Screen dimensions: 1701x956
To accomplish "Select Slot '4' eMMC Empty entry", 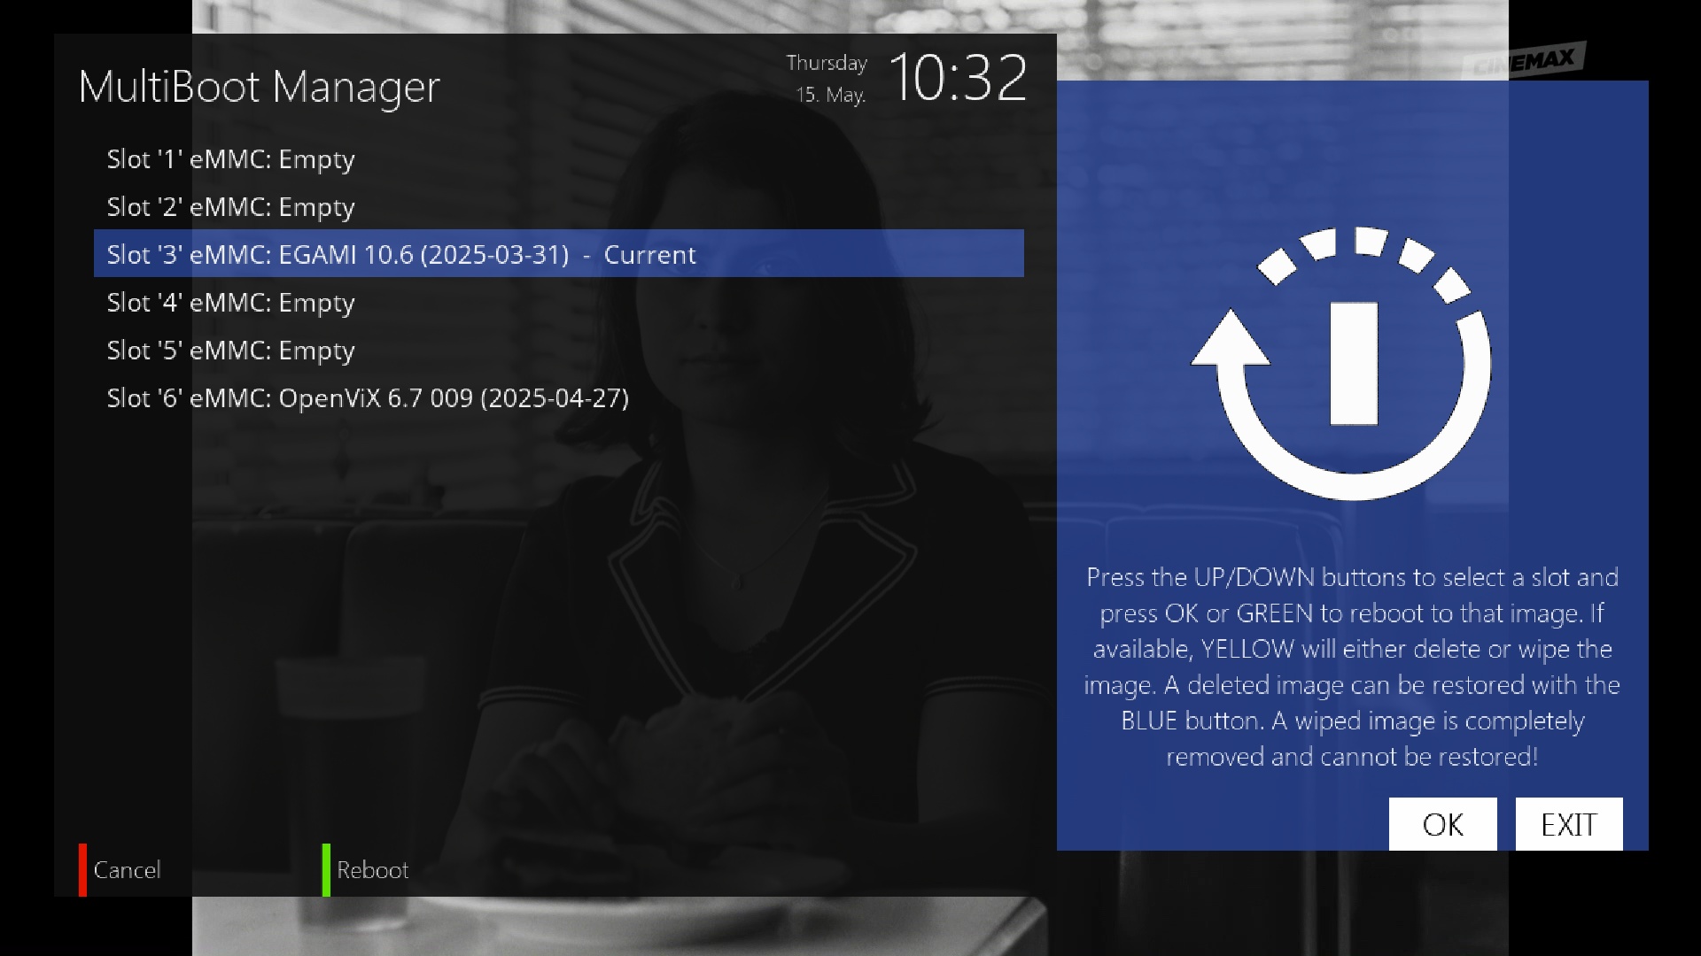I will [x=230, y=303].
